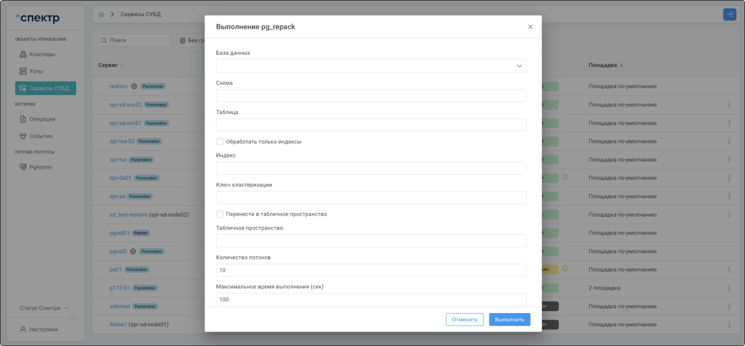
Task: Click the warning icon in spr-da01 row
Action: pos(565,177)
